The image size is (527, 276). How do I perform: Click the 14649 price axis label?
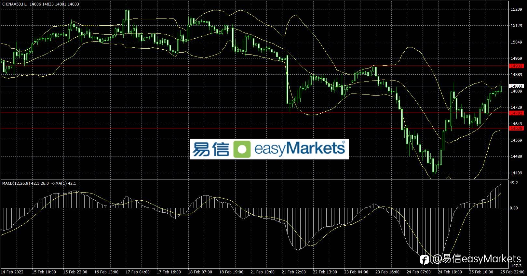coord(517,124)
